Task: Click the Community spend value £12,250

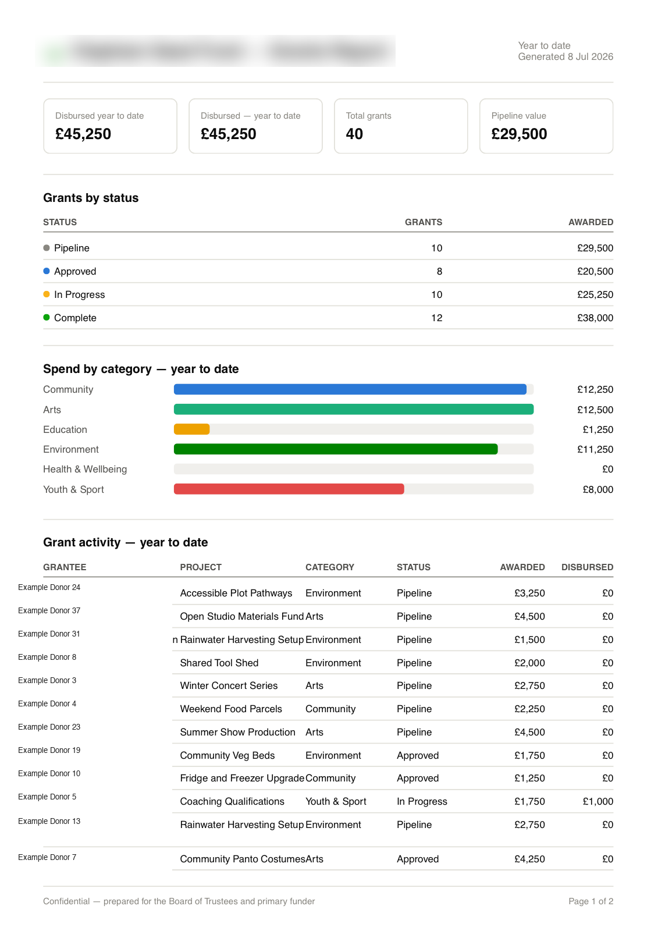Action: 595,389
